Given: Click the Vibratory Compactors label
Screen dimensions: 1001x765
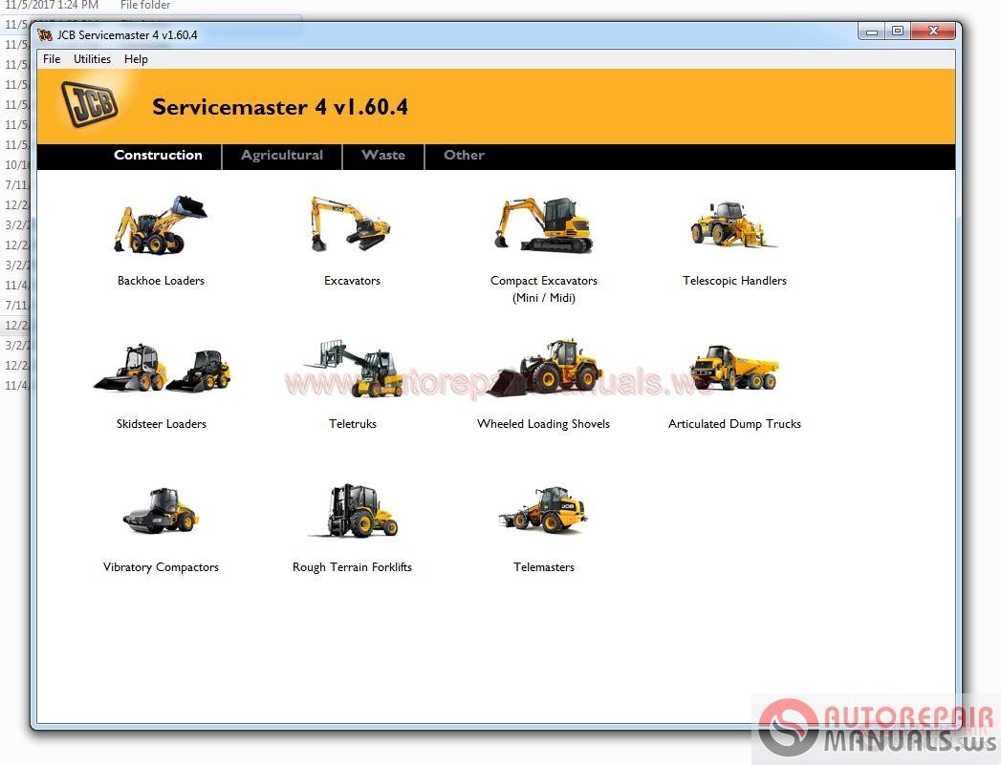Looking at the screenshot, I should pyautogui.click(x=161, y=567).
